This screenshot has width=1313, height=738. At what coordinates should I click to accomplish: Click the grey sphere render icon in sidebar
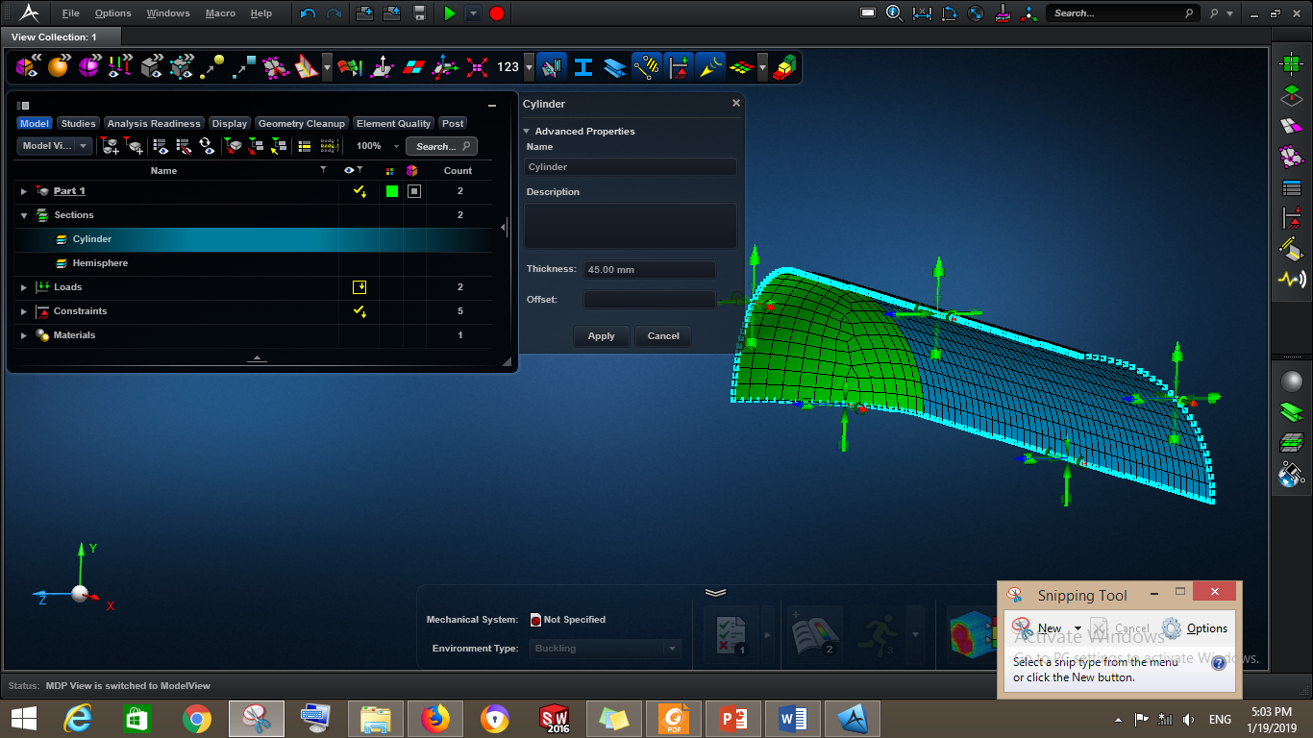1291,381
